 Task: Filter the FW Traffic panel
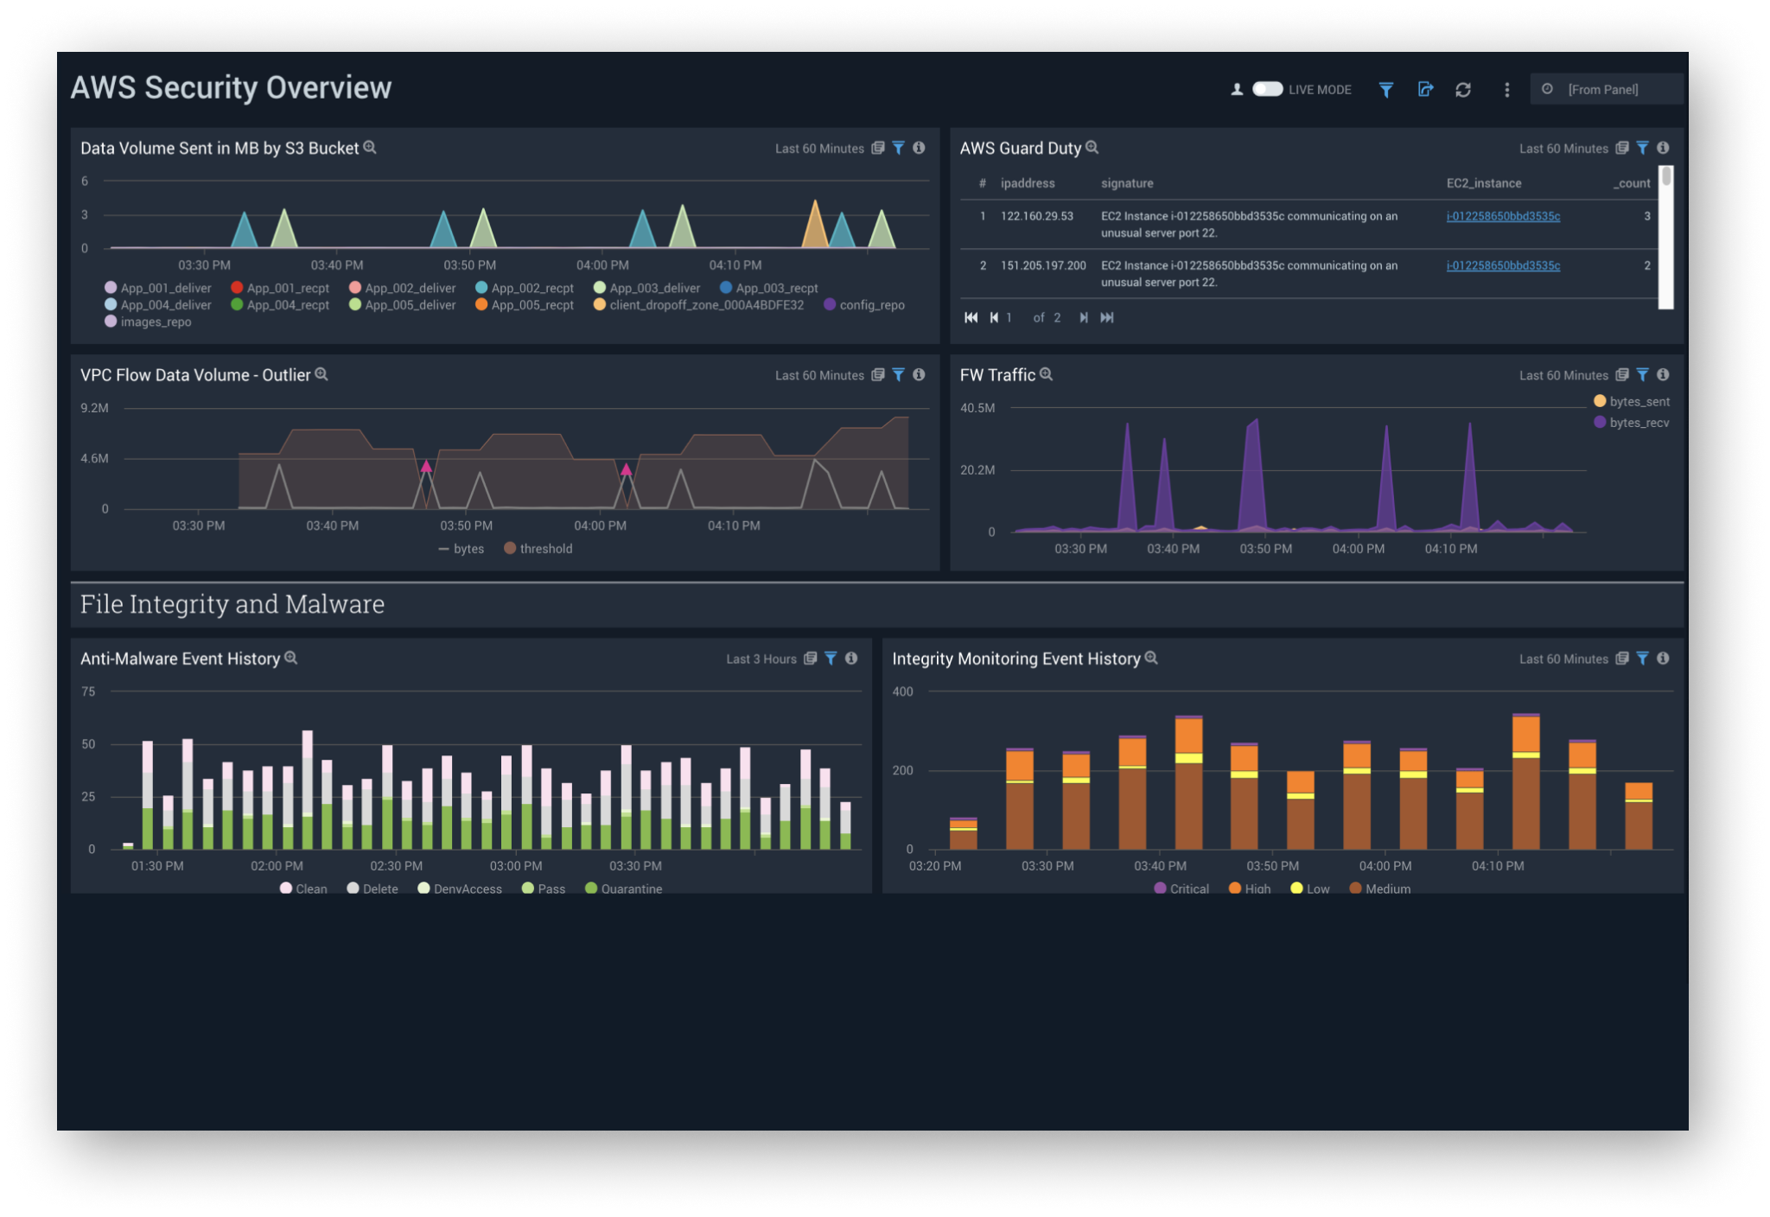click(1643, 374)
